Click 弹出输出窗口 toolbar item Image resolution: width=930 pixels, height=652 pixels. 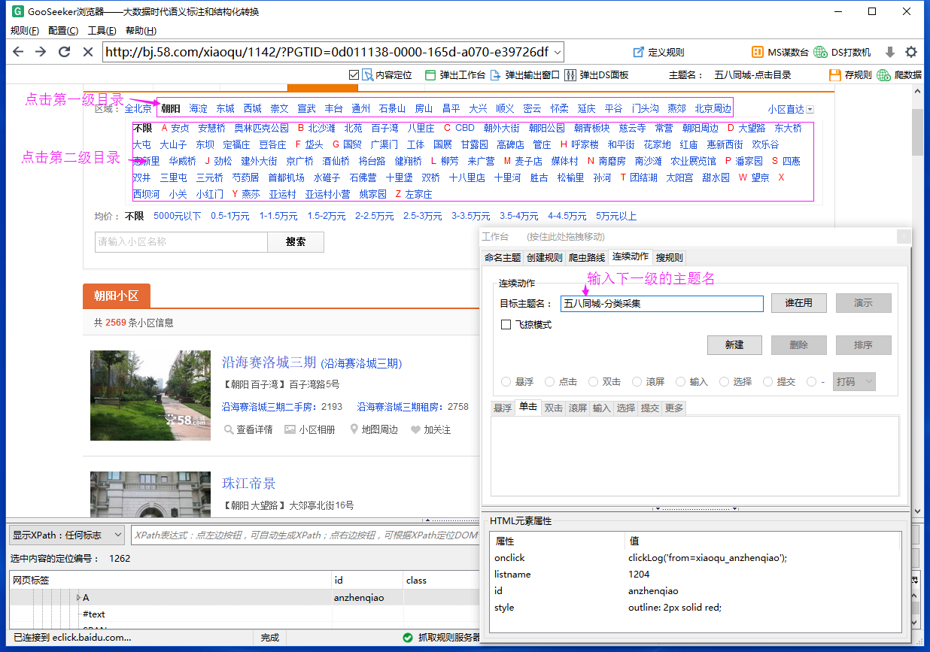(x=524, y=75)
